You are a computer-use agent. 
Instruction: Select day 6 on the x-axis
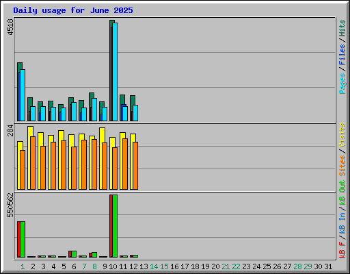[74, 266]
